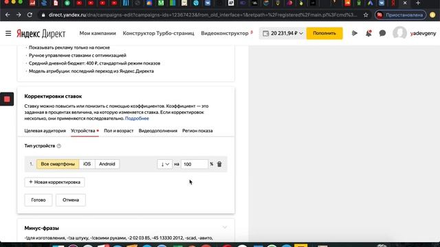Follow the Подробнее link

[137, 119]
